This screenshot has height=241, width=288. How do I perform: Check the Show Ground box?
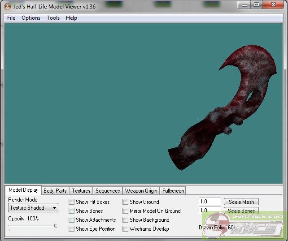[126, 202]
